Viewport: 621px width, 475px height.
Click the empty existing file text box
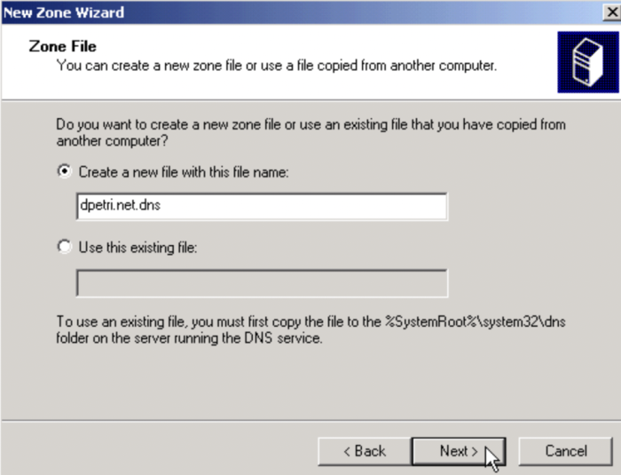point(262,283)
